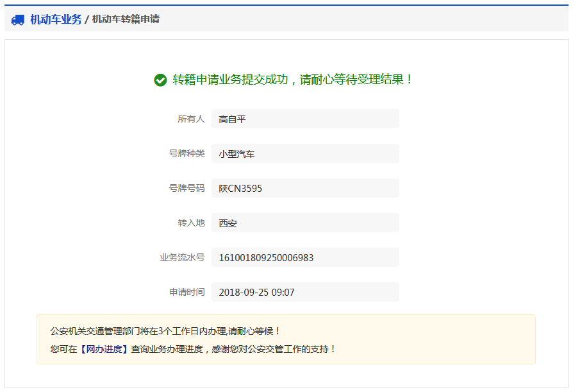Click the green success checkmark icon

160,80
